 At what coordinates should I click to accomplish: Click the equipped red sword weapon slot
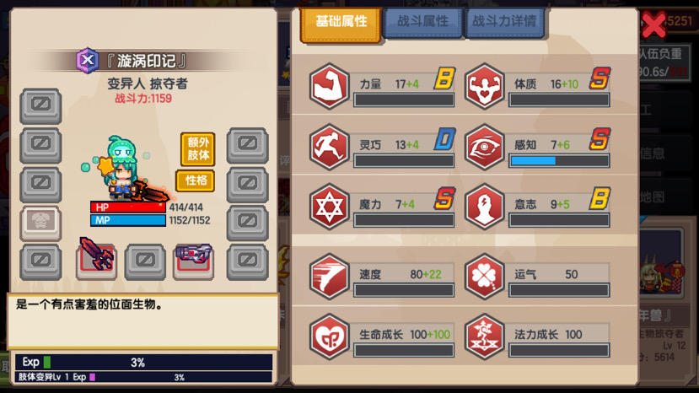pyautogui.click(x=97, y=259)
